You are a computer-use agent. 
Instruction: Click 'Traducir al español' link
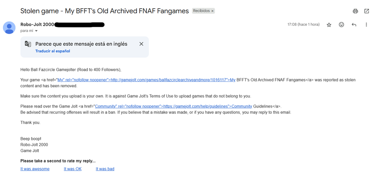tap(53, 51)
